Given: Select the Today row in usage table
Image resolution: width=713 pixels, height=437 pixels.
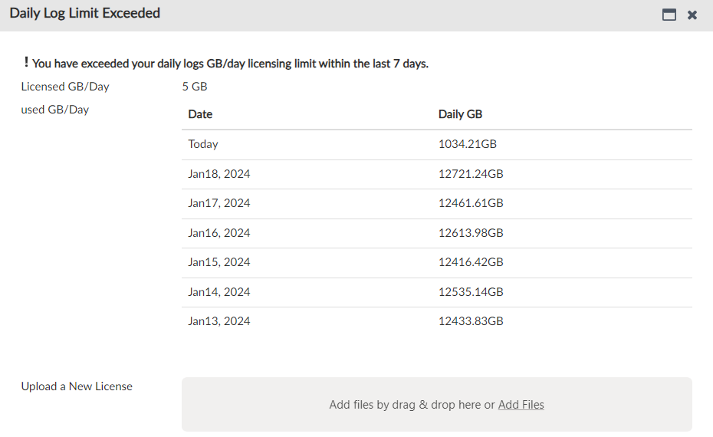Looking at the screenshot, I should coord(203,144).
